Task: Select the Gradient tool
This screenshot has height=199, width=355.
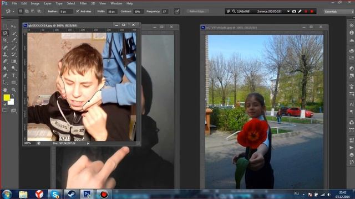Action: click(x=13, y=61)
